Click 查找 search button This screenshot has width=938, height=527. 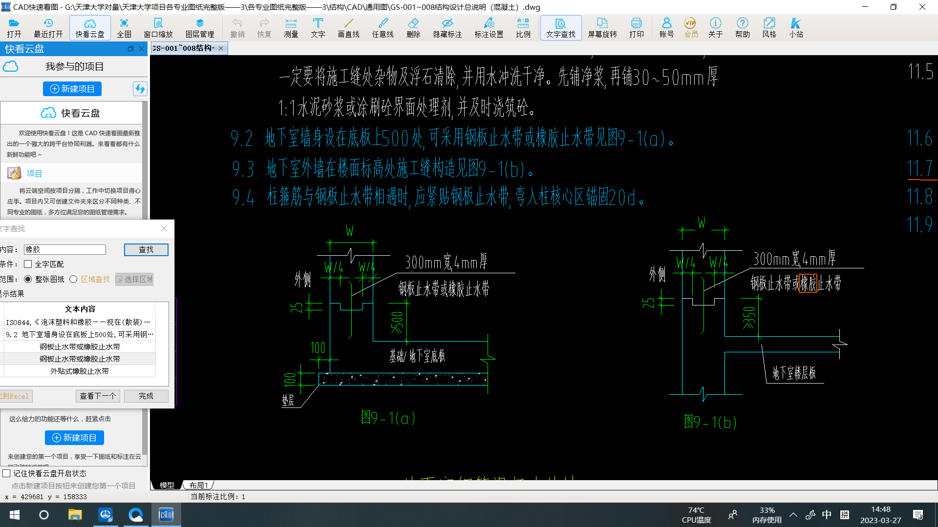tap(146, 249)
